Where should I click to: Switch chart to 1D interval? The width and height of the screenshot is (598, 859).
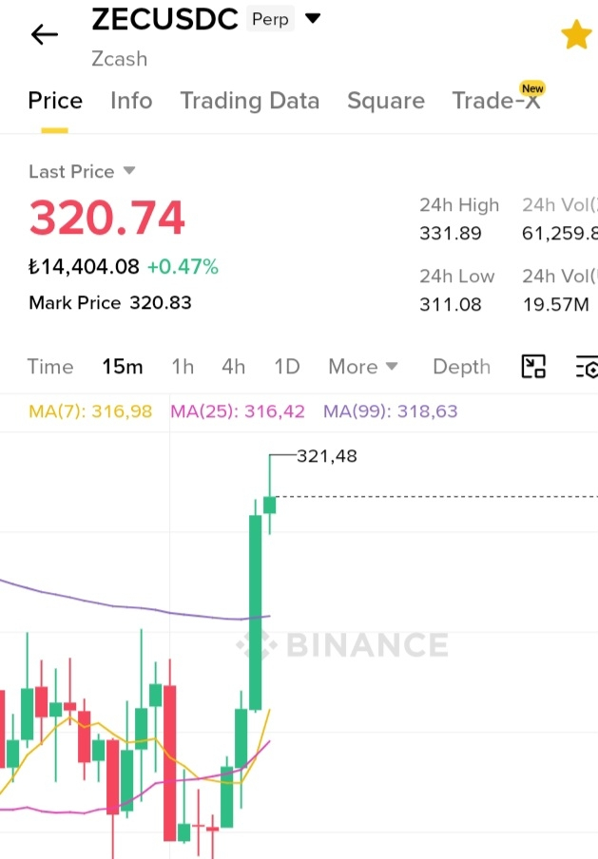pos(287,367)
